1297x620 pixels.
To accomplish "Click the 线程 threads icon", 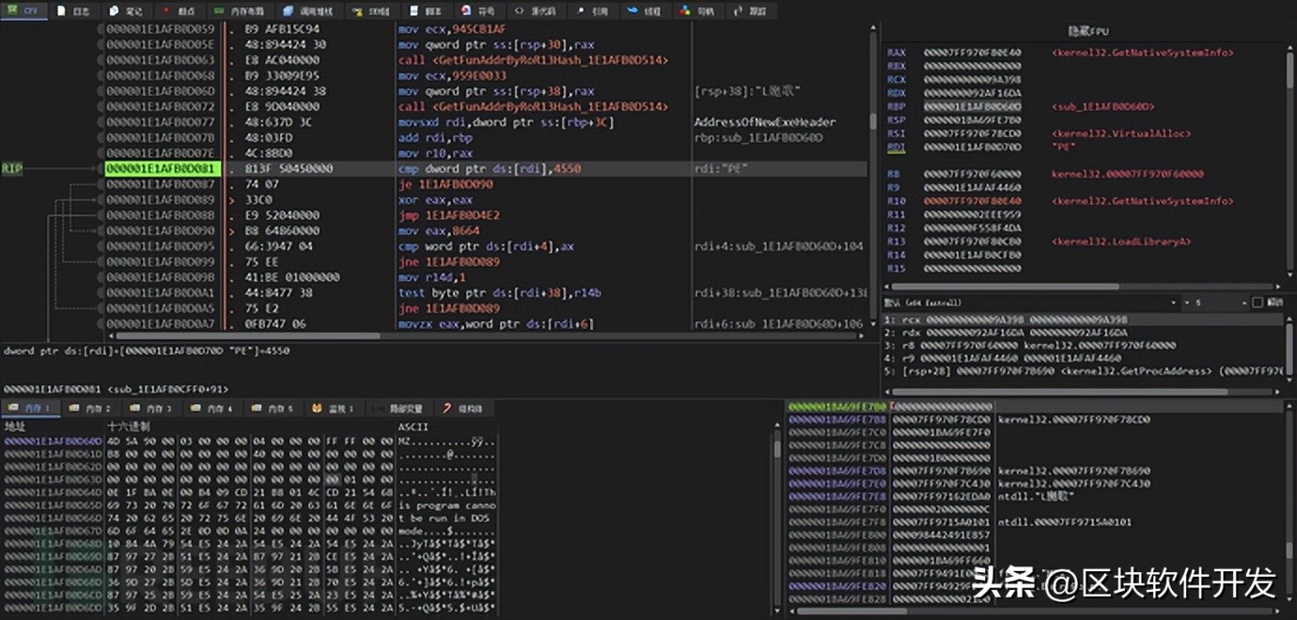I will coord(632,10).
